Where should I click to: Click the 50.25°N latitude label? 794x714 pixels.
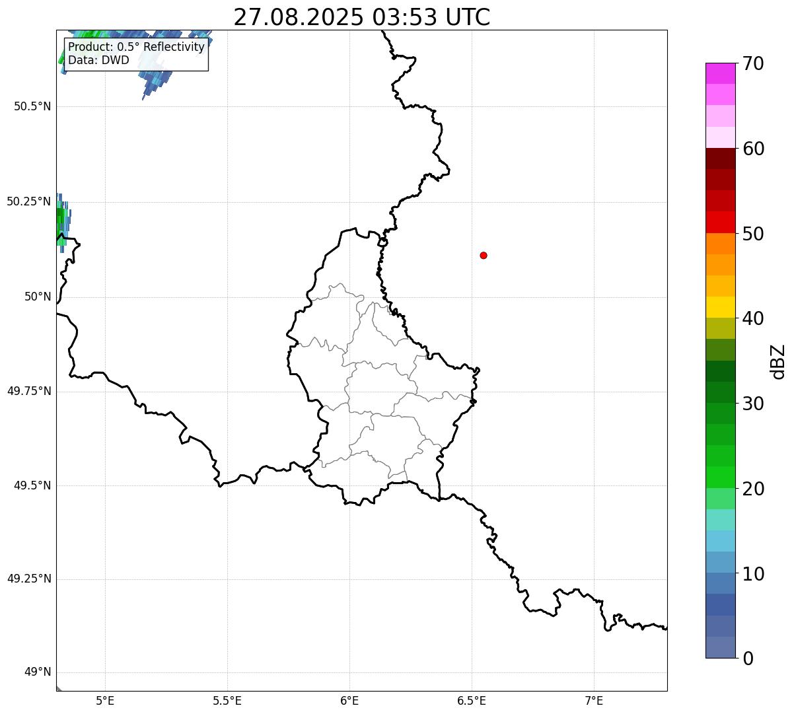click(x=29, y=201)
